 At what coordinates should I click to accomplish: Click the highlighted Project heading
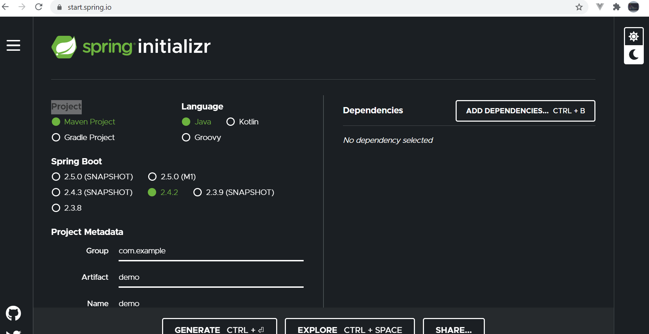click(x=66, y=107)
